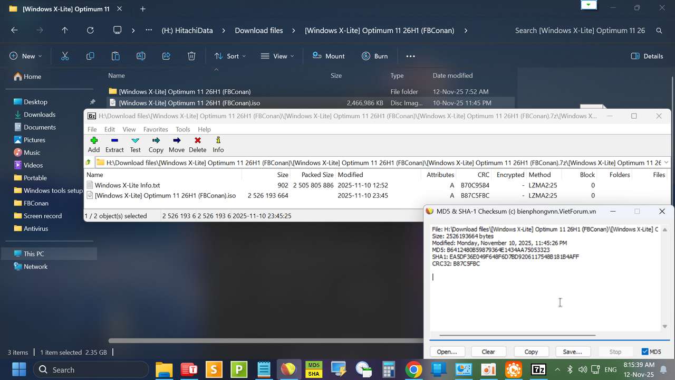Open the Favorites menu in 7-Zip

tap(155, 129)
